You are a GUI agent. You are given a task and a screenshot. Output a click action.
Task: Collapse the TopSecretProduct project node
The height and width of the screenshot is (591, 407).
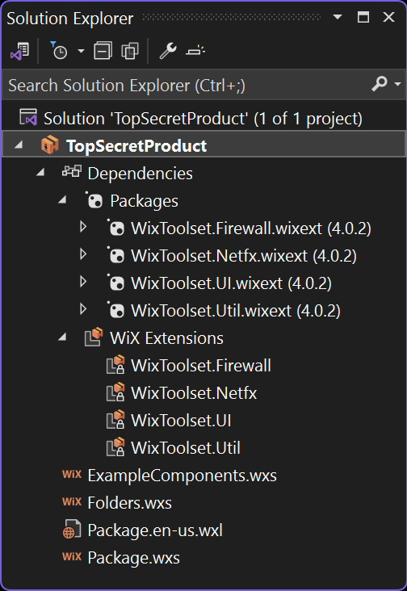point(19,145)
